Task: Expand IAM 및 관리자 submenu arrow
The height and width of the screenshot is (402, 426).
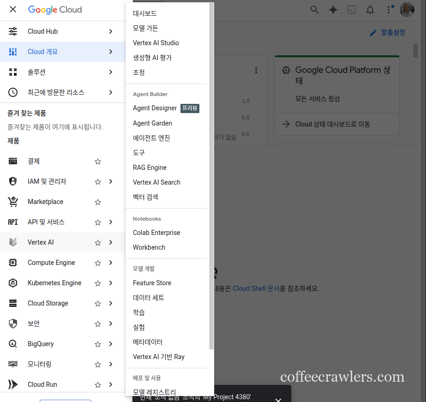Action: [111, 182]
